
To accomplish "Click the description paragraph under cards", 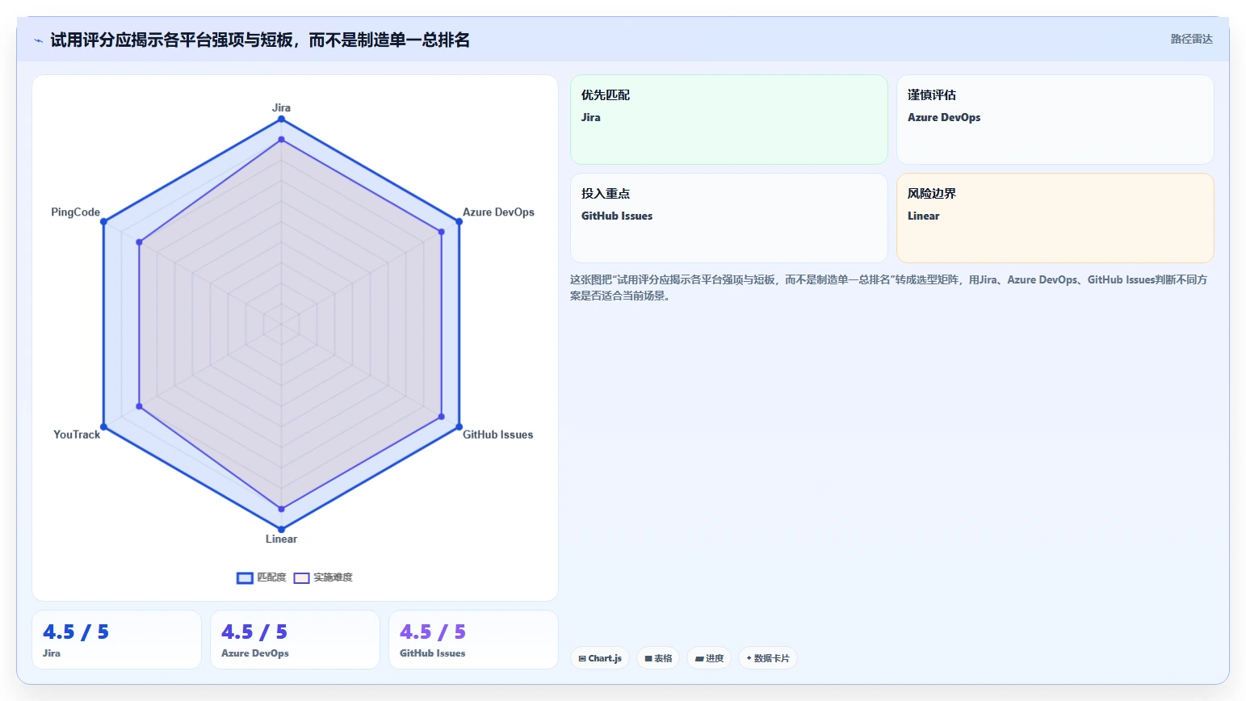I will pos(888,288).
